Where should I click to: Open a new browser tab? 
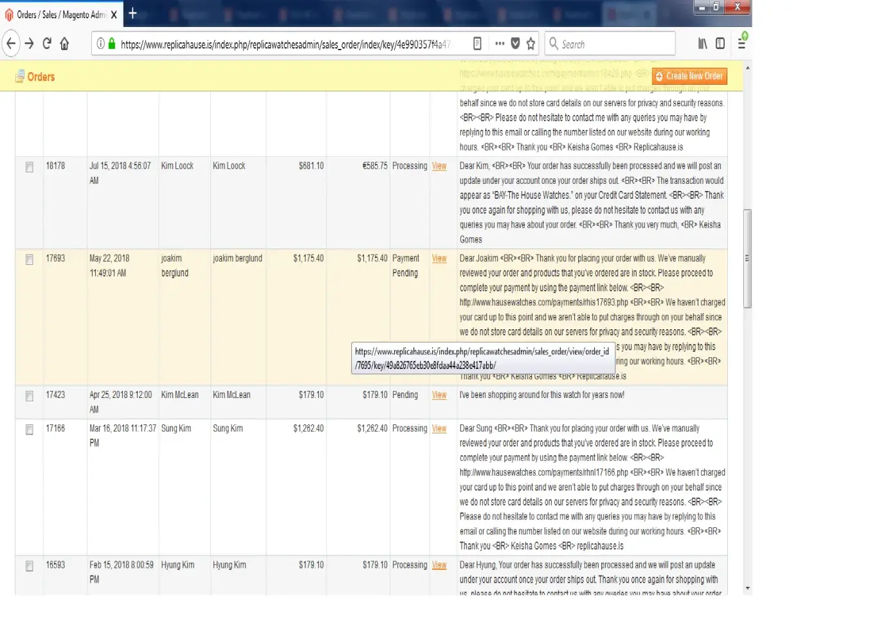point(132,14)
